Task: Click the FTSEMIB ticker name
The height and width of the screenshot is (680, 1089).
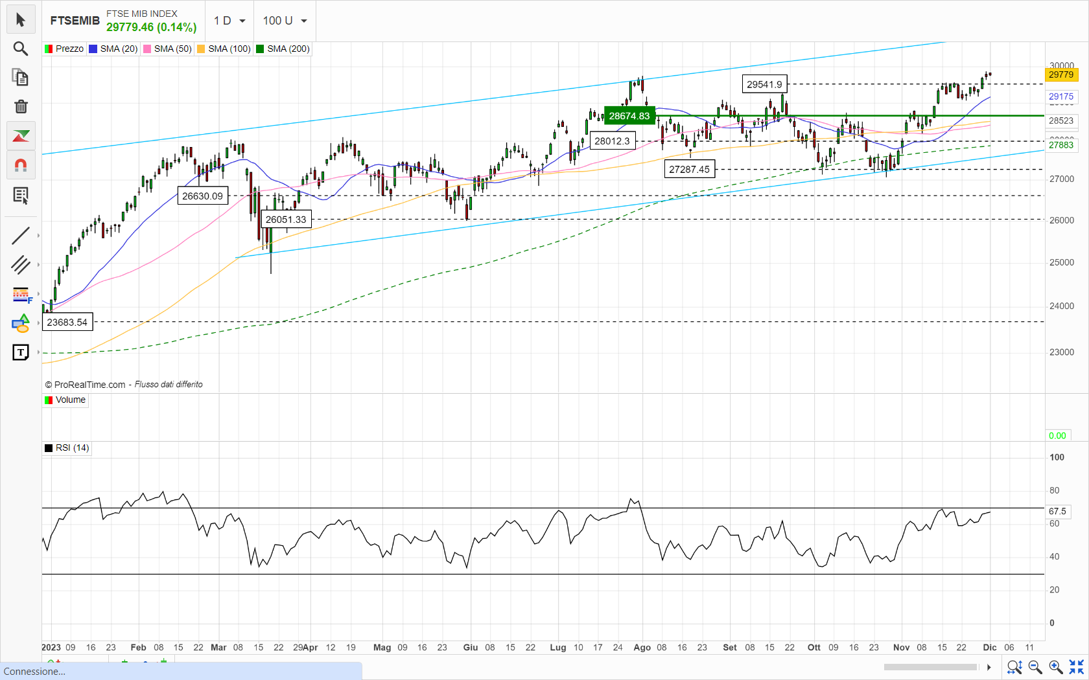Action: point(75,21)
